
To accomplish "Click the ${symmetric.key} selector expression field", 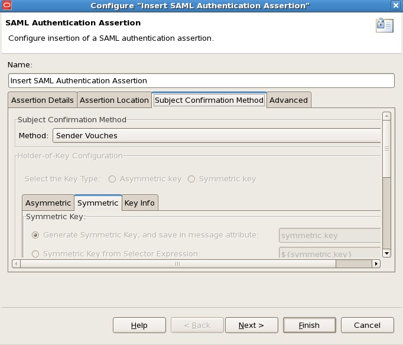I will (x=330, y=253).
